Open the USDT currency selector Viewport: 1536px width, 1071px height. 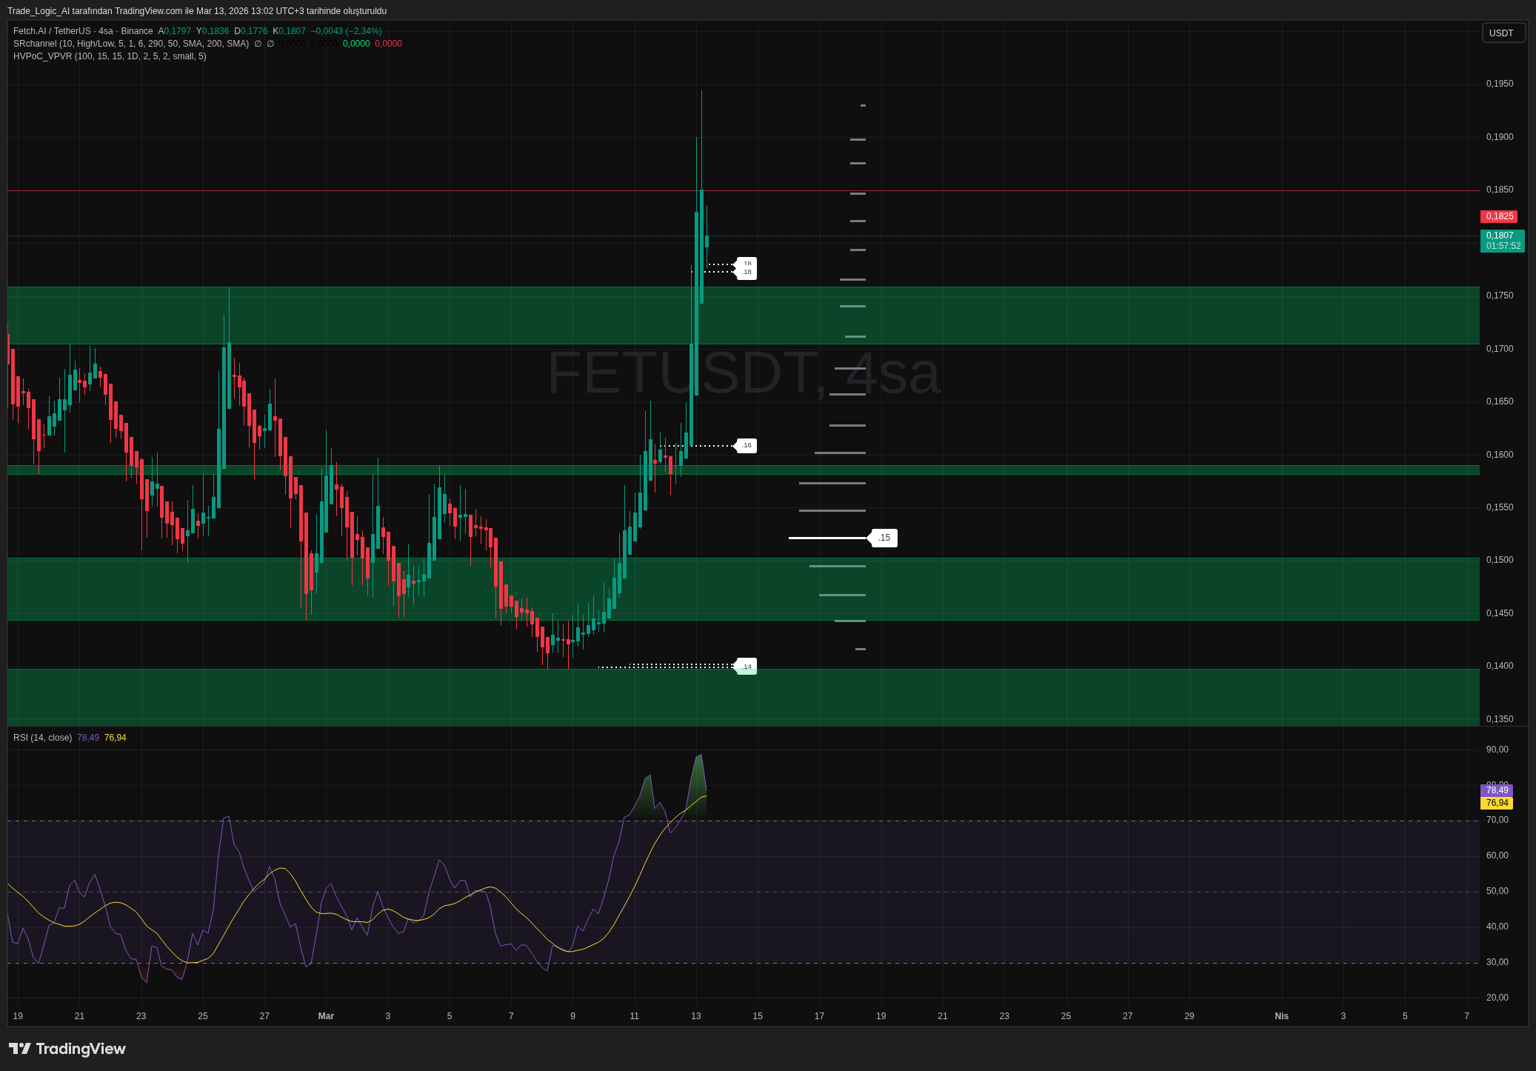[x=1503, y=33]
